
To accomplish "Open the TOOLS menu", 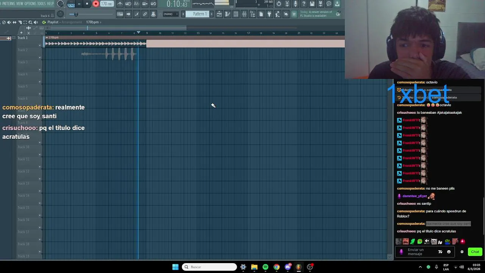I will click(41, 3).
